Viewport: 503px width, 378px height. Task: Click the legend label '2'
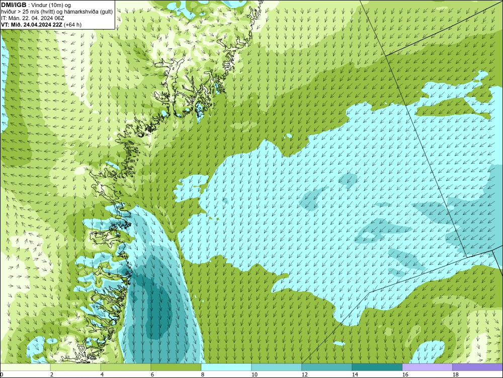pyautogui.click(x=52, y=374)
